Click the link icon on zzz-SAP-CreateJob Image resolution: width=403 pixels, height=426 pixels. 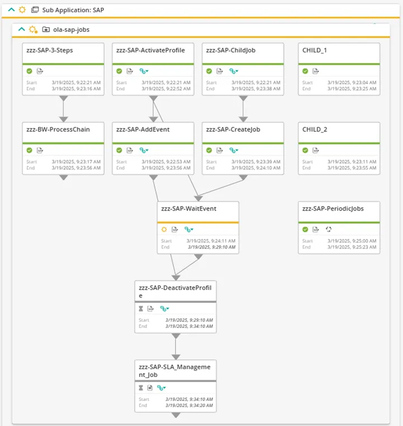click(x=234, y=150)
